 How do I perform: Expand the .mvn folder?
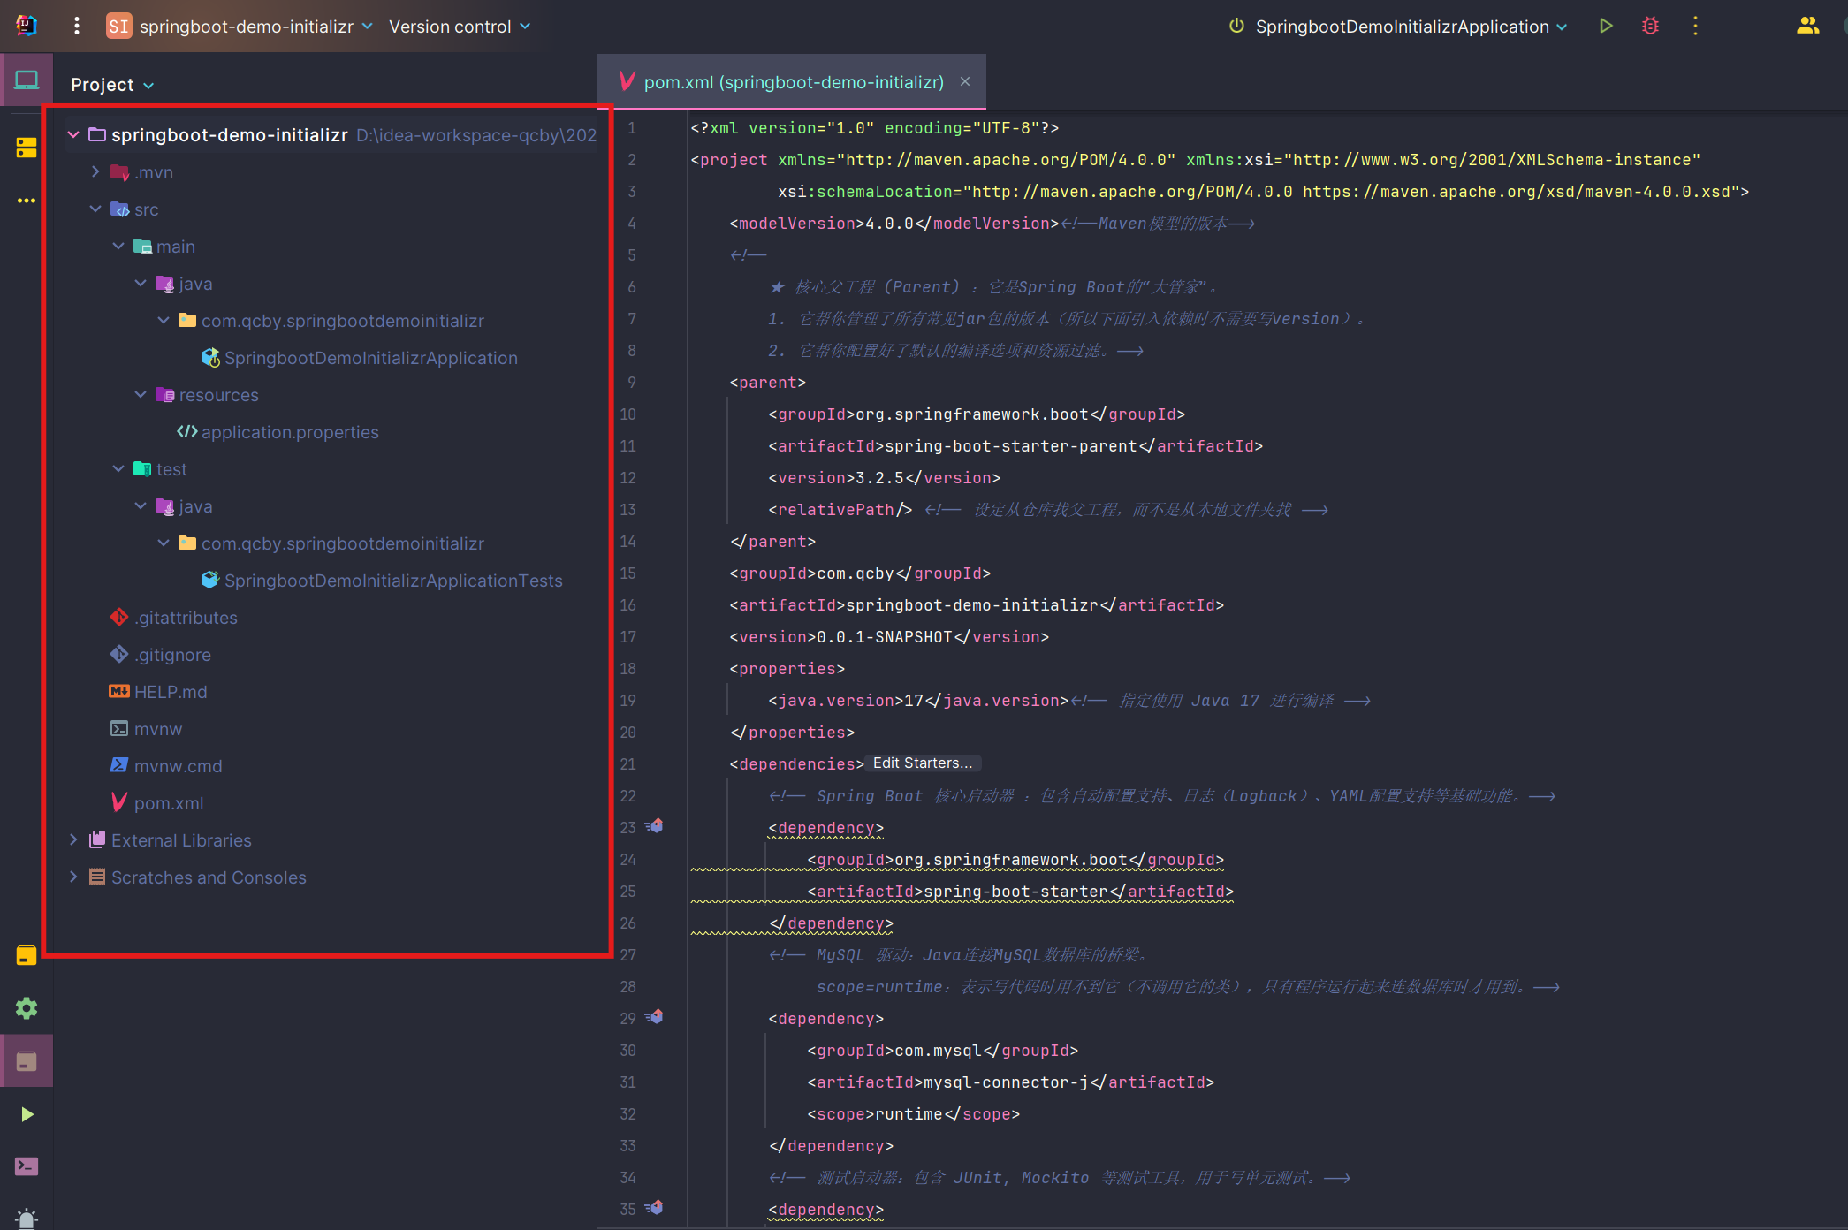click(95, 172)
